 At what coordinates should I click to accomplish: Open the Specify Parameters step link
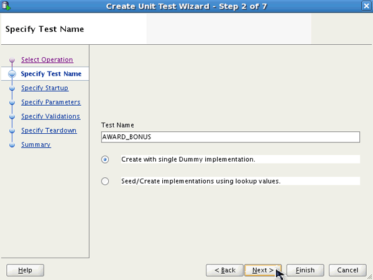51,102
